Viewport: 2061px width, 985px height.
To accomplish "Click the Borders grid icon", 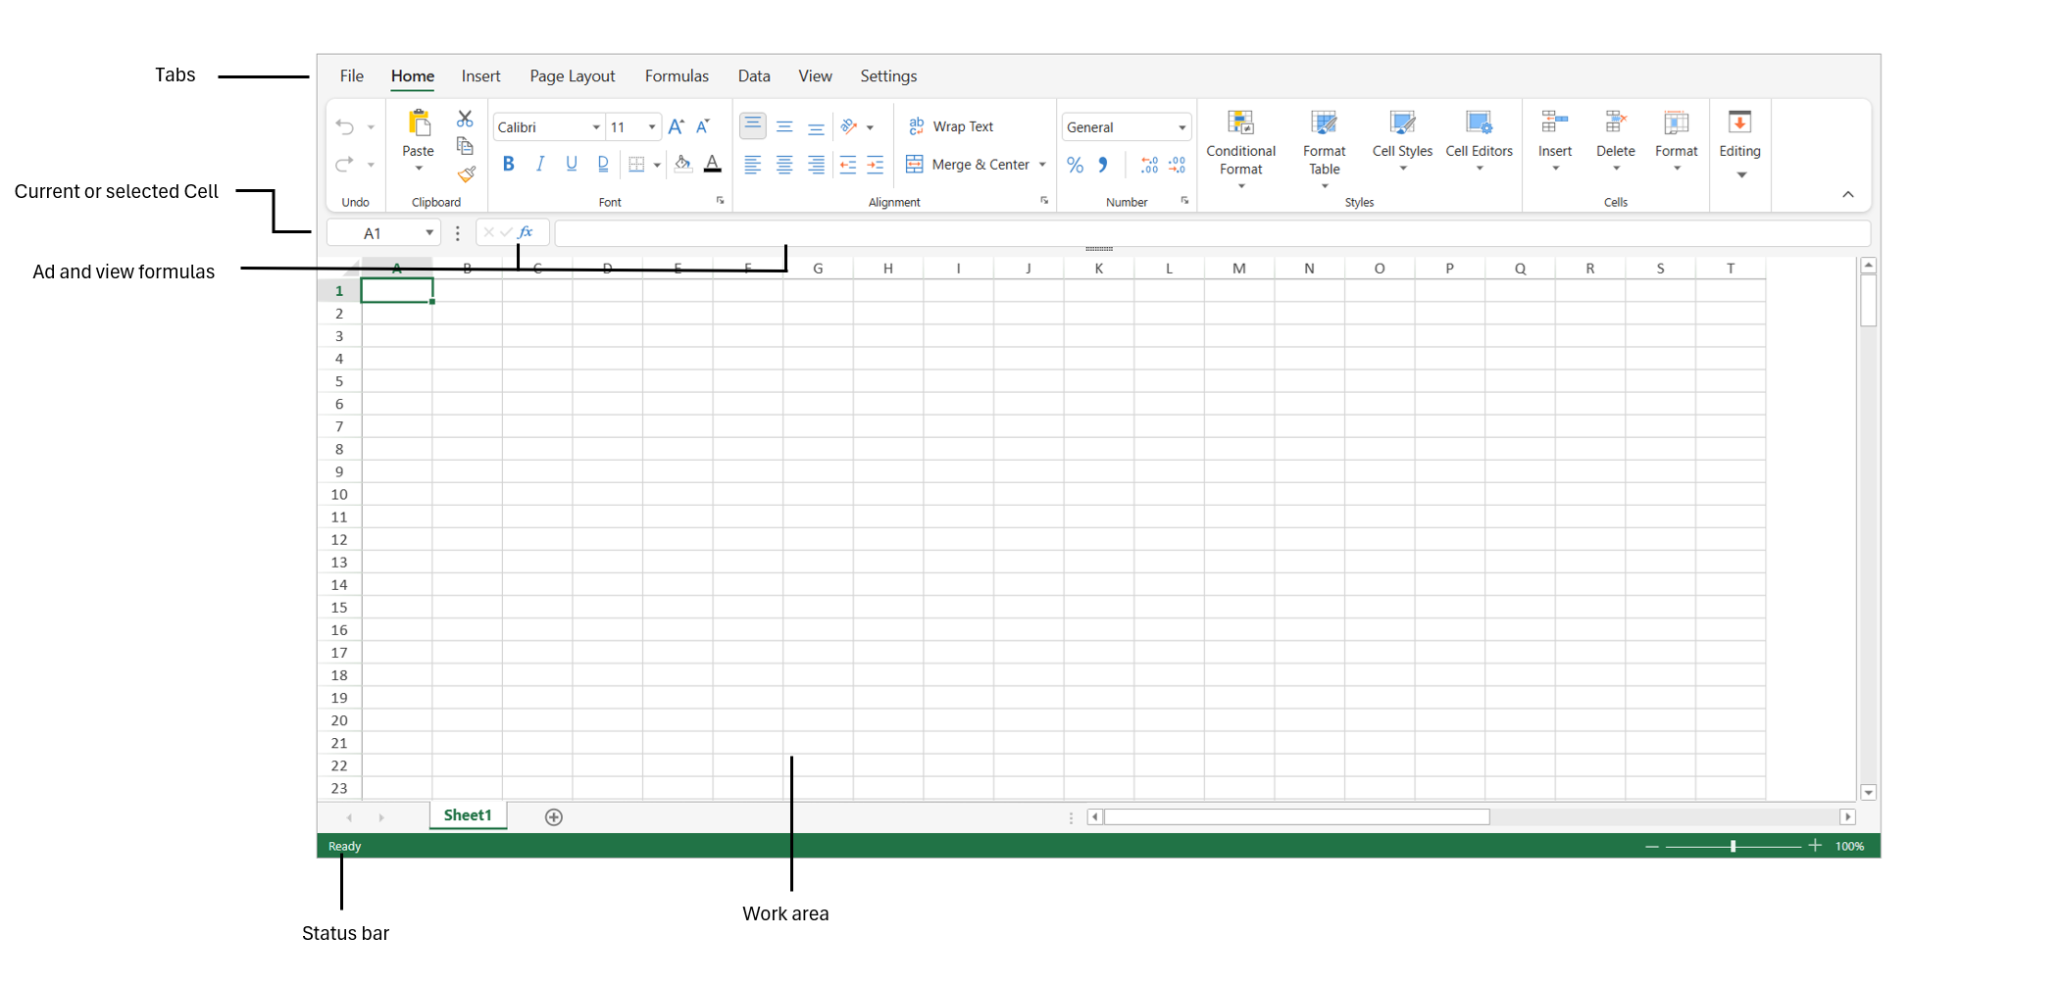I will coord(636,165).
